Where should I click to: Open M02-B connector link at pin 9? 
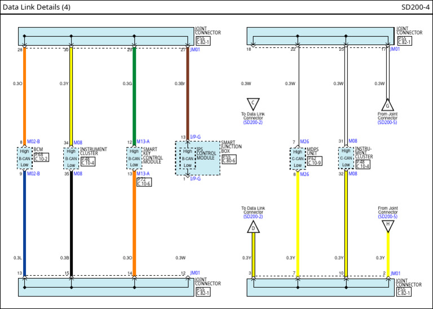click(33, 174)
